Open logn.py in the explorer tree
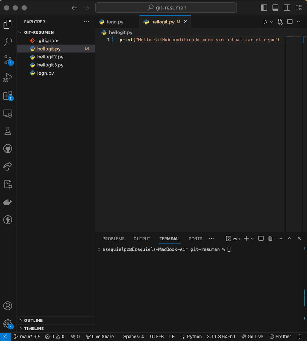Screen dimensions: 307x341 [x=56, y=73]
